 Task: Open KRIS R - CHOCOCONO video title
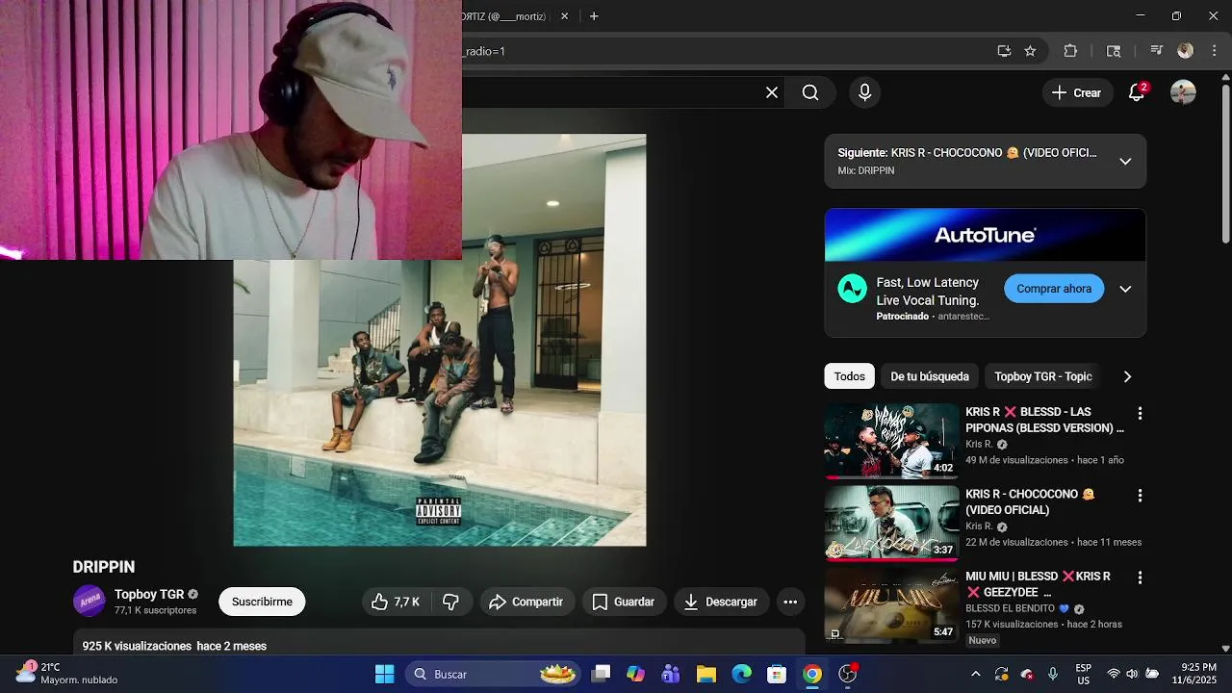1032,501
